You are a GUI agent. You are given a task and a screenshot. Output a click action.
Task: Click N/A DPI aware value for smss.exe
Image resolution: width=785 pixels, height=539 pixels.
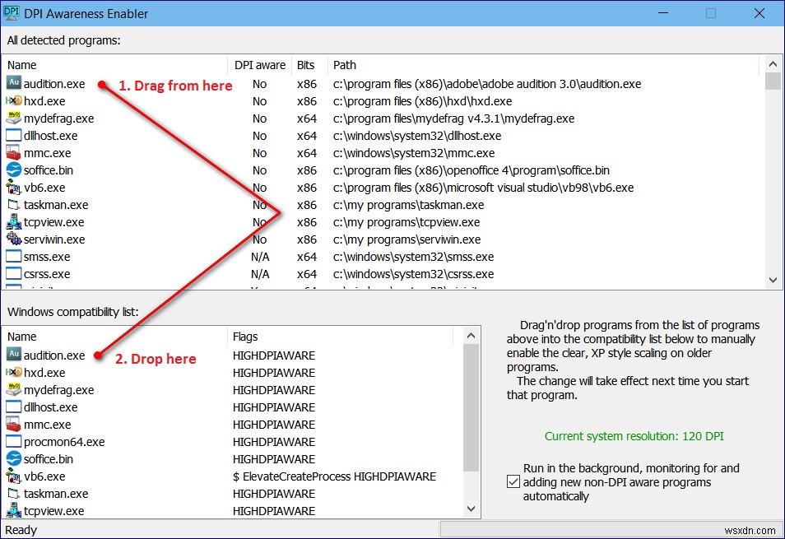[x=260, y=258]
